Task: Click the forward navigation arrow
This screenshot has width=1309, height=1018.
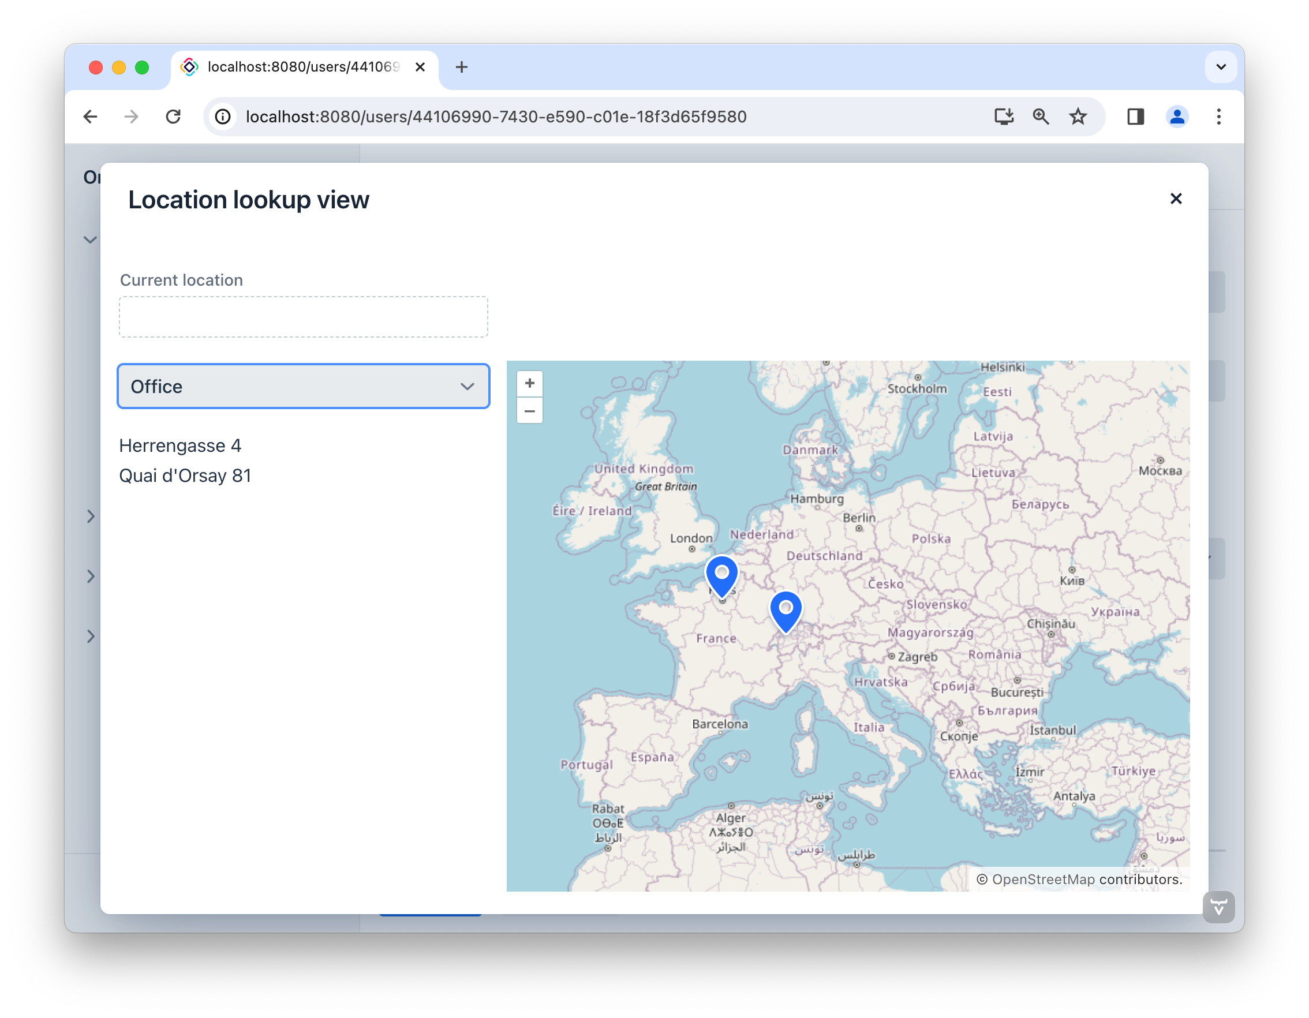Action: 130,116
